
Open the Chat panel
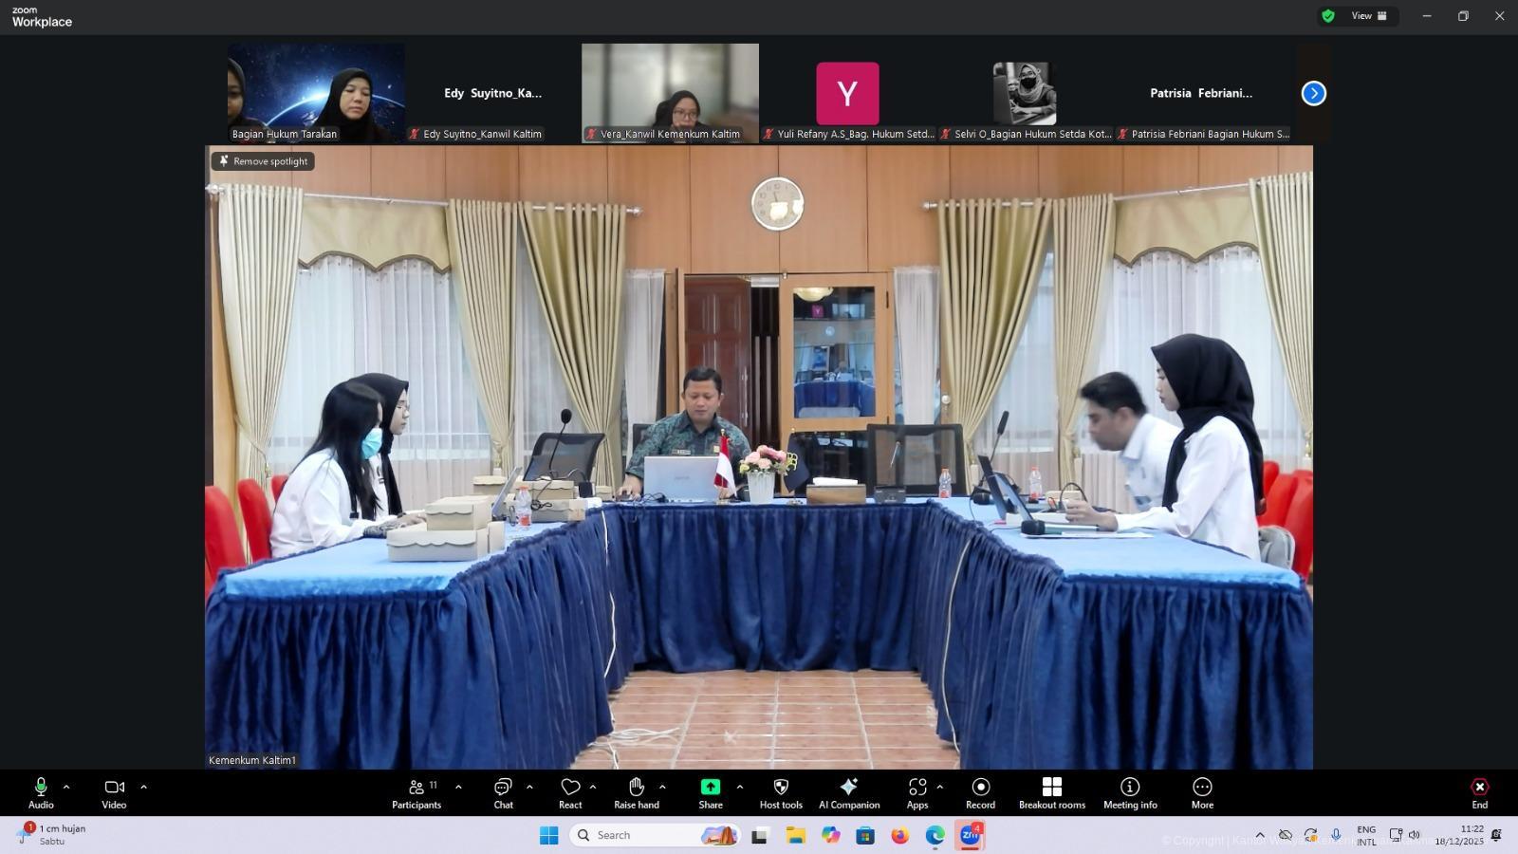(503, 793)
